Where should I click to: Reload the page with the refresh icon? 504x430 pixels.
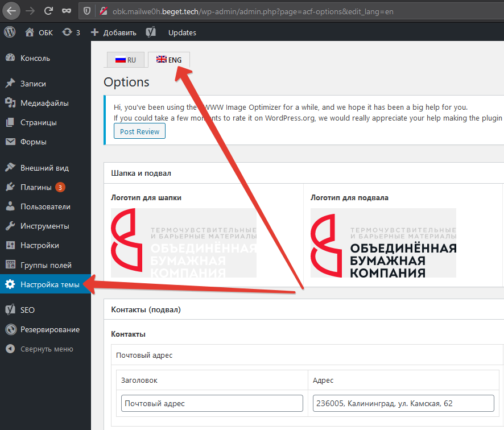pos(48,10)
